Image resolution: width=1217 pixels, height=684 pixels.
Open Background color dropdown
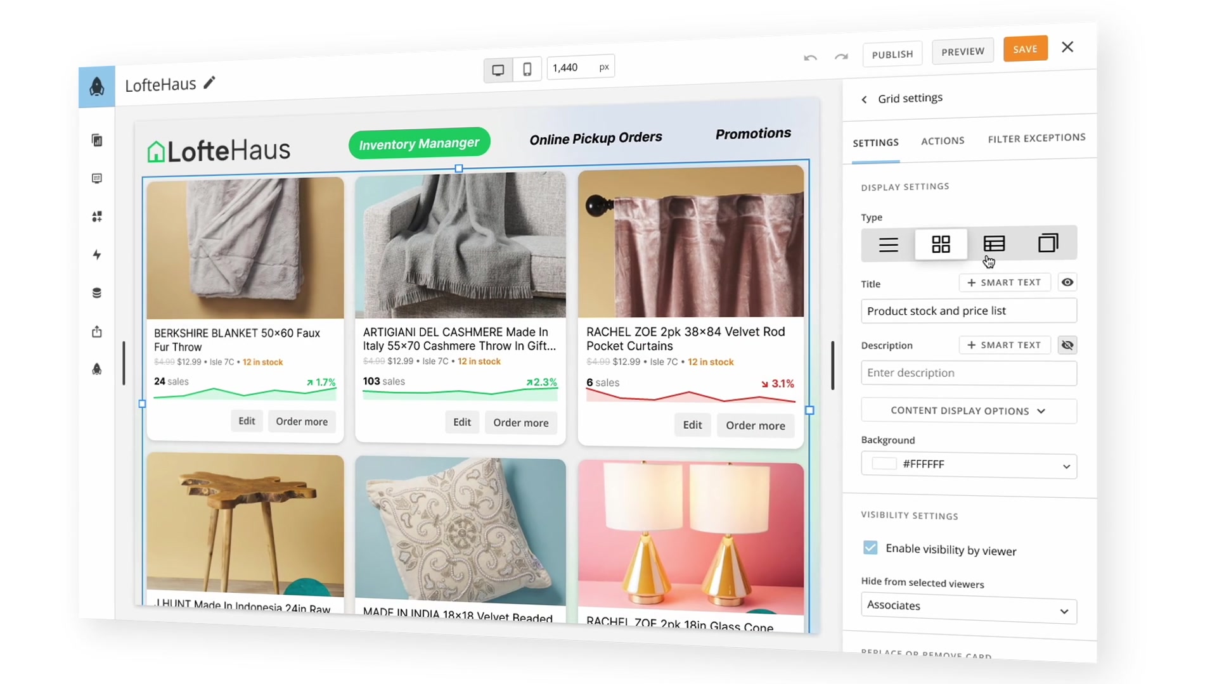(x=969, y=465)
